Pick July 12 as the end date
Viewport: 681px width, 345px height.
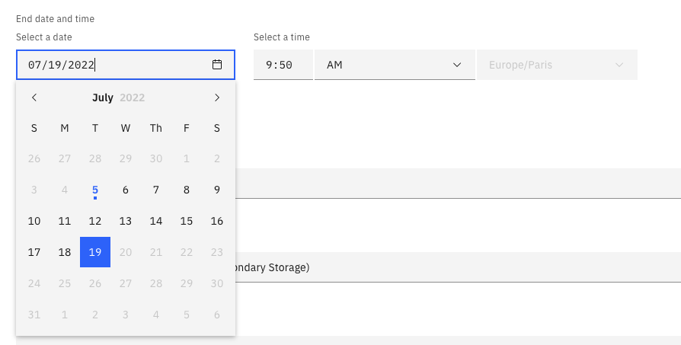click(x=95, y=222)
